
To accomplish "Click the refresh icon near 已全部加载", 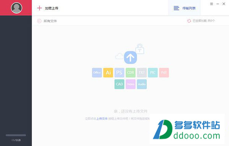I will click(x=189, y=21).
